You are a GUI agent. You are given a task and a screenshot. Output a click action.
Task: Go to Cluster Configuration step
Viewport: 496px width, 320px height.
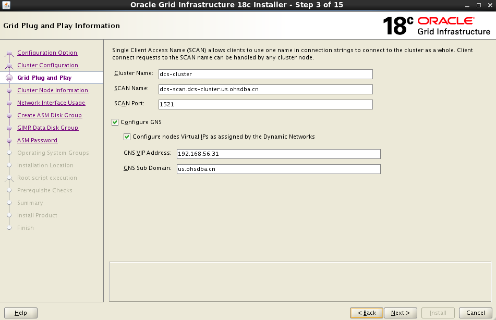(x=48, y=65)
